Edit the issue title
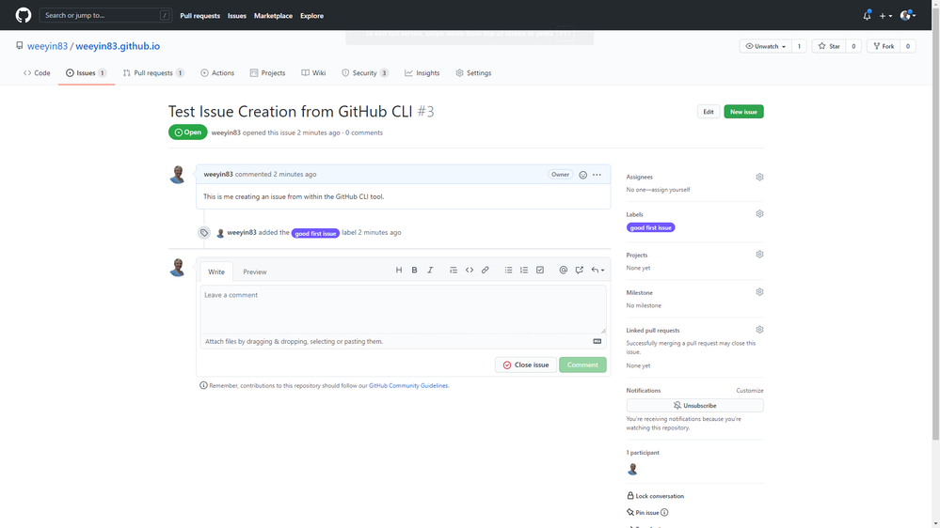Viewport: 940px width, 528px height. pos(708,112)
